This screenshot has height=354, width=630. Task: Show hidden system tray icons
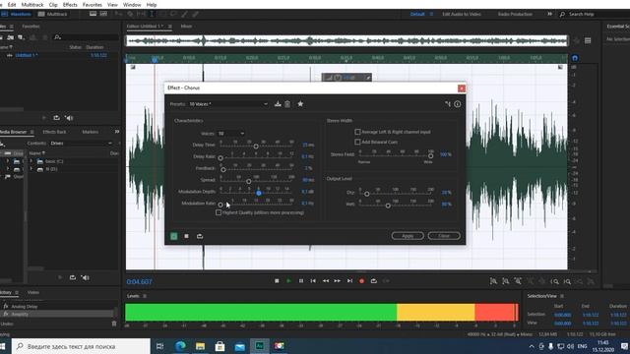532,346
